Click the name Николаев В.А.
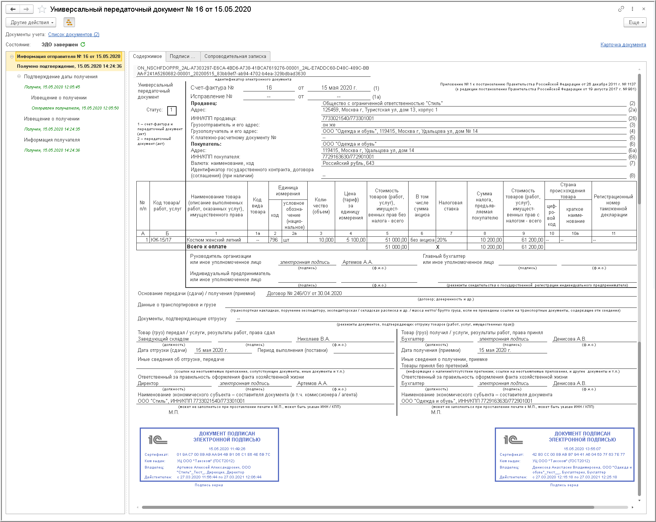 click(x=313, y=339)
